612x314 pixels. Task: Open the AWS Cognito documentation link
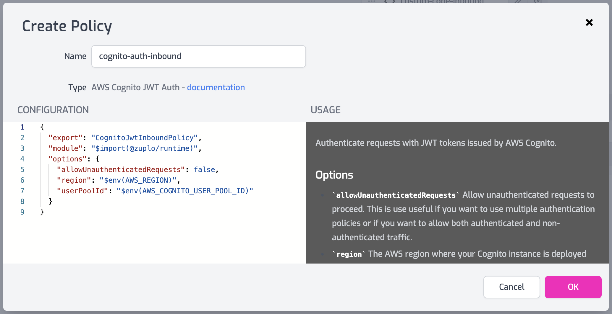(x=216, y=87)
